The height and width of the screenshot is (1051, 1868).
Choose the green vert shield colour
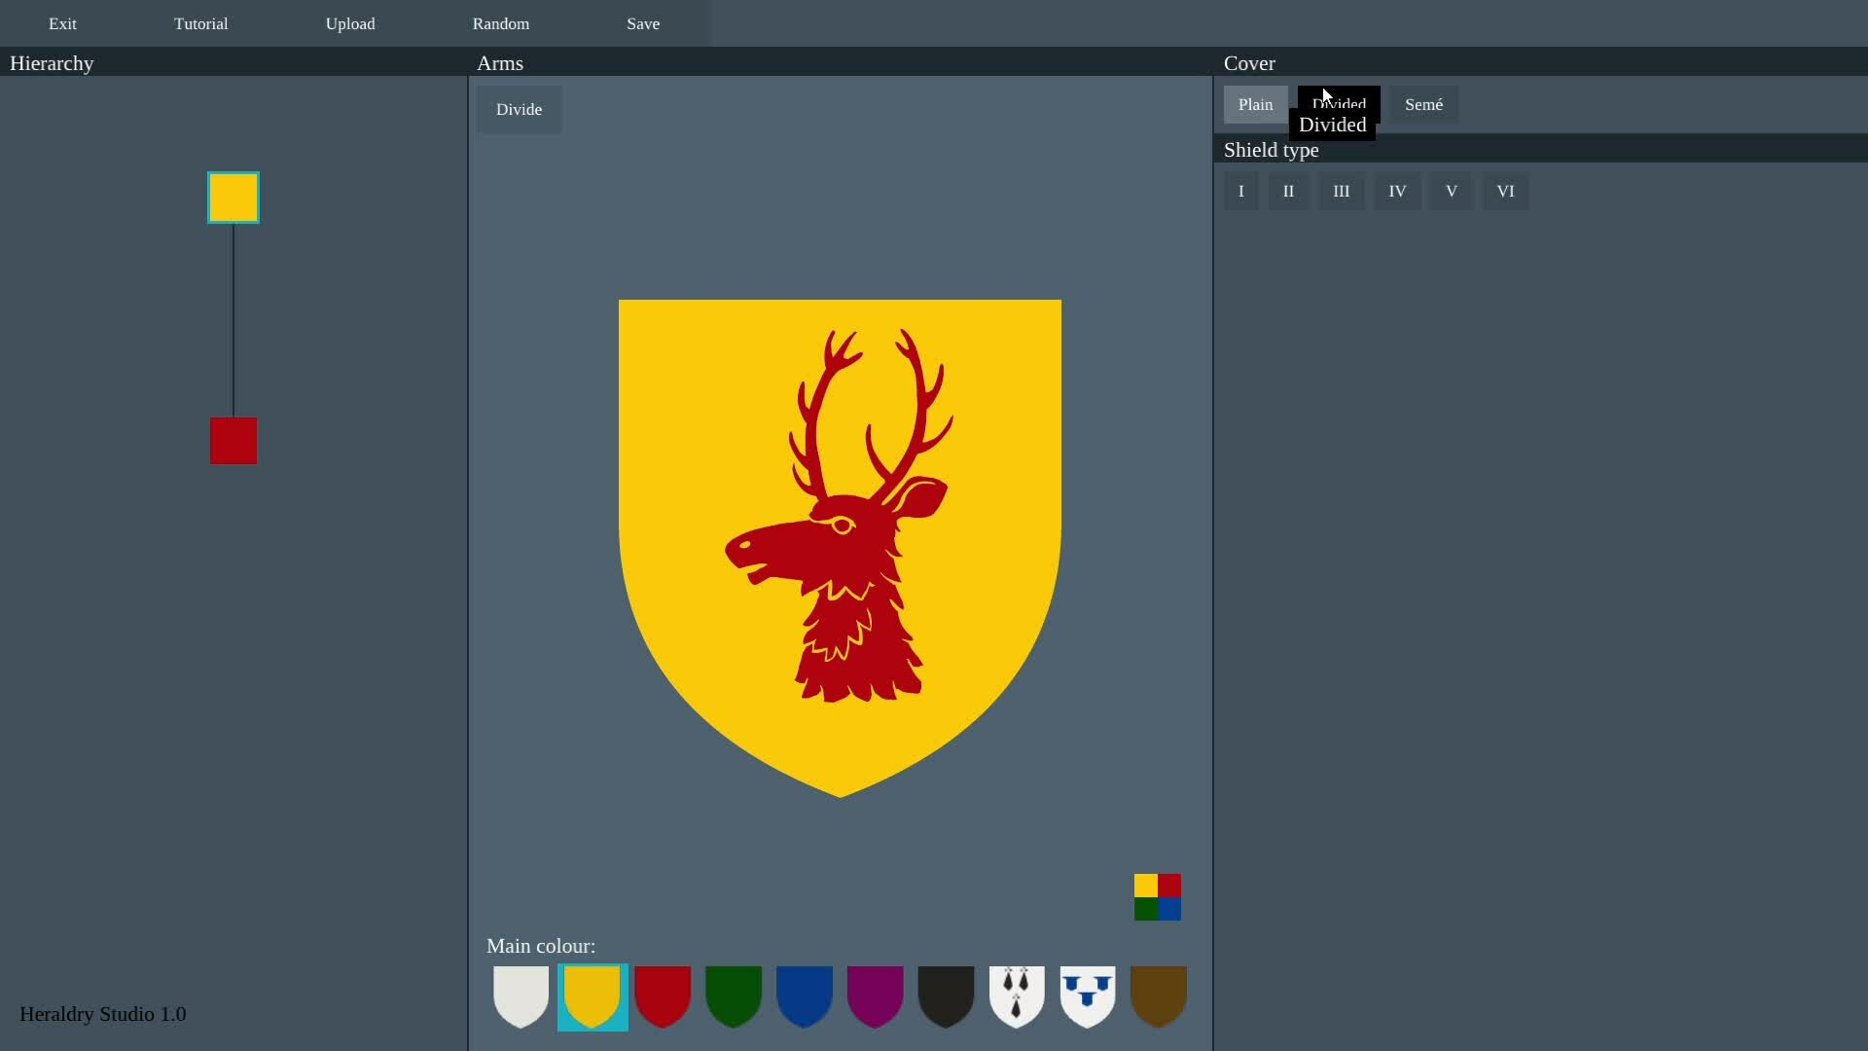click(x=734, y=996)
